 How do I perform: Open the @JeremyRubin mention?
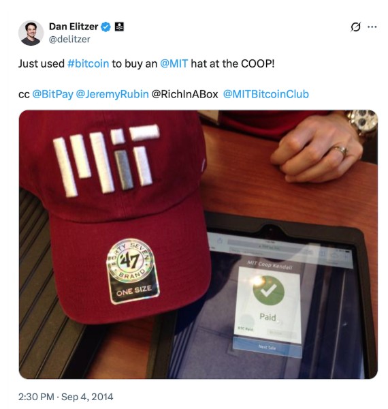coord(112,94)
